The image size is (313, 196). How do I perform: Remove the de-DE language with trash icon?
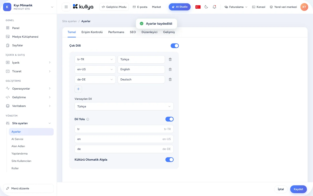[x=170, y=79]
